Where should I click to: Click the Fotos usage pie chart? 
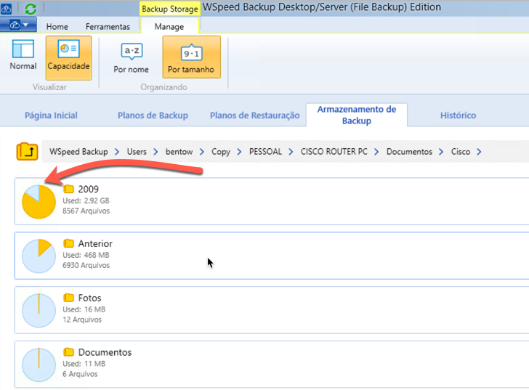pos(39,310)
